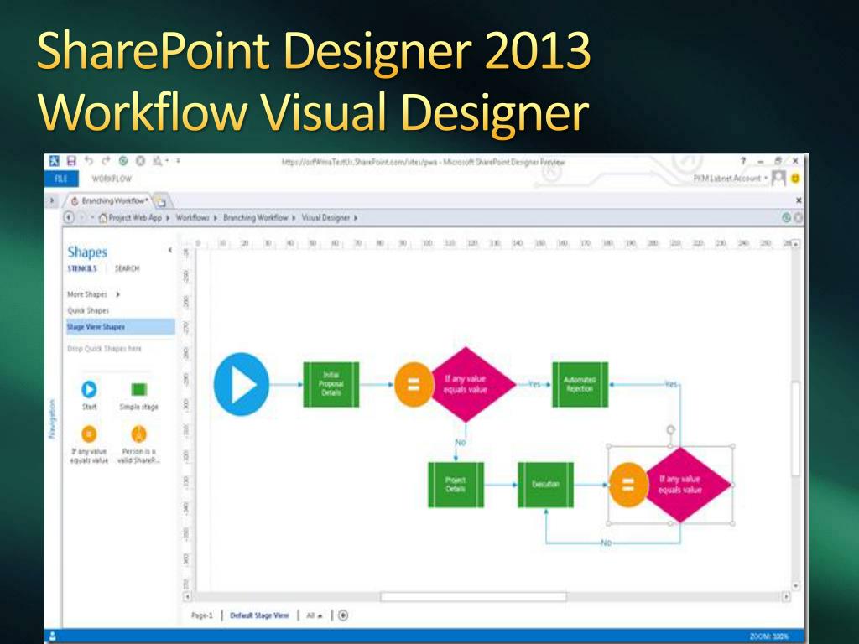
Task: Expand the arrow after Visual Designer breadcrumb
Action: point(356,217)
